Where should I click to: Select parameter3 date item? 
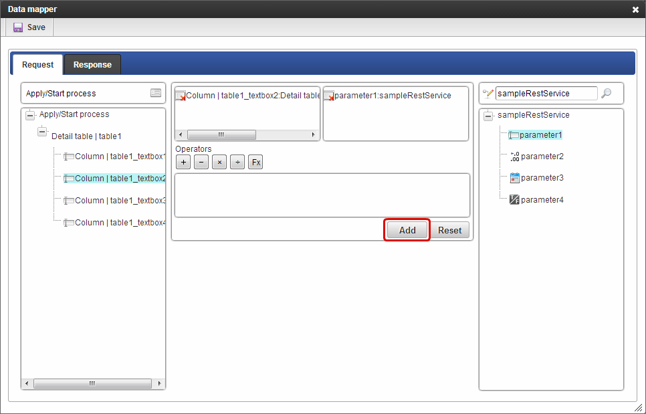click(537, 178)
